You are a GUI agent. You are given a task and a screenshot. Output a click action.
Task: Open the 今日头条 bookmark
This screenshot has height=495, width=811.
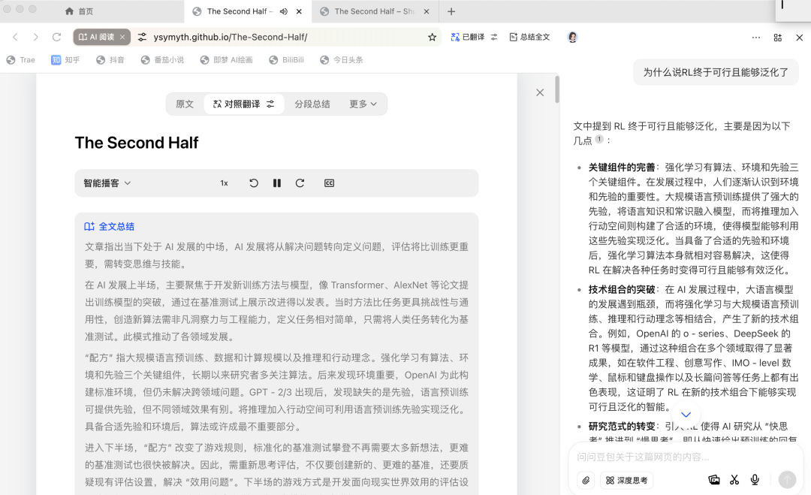coord(342,60)
